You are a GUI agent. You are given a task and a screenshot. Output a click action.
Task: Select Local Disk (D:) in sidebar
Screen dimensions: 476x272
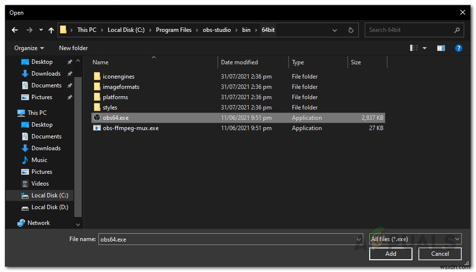(49, 207)
